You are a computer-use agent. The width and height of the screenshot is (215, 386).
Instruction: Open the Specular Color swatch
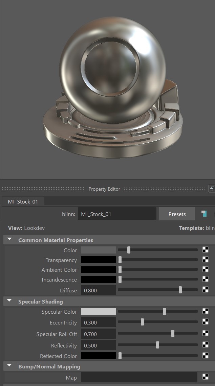(99, 311)
